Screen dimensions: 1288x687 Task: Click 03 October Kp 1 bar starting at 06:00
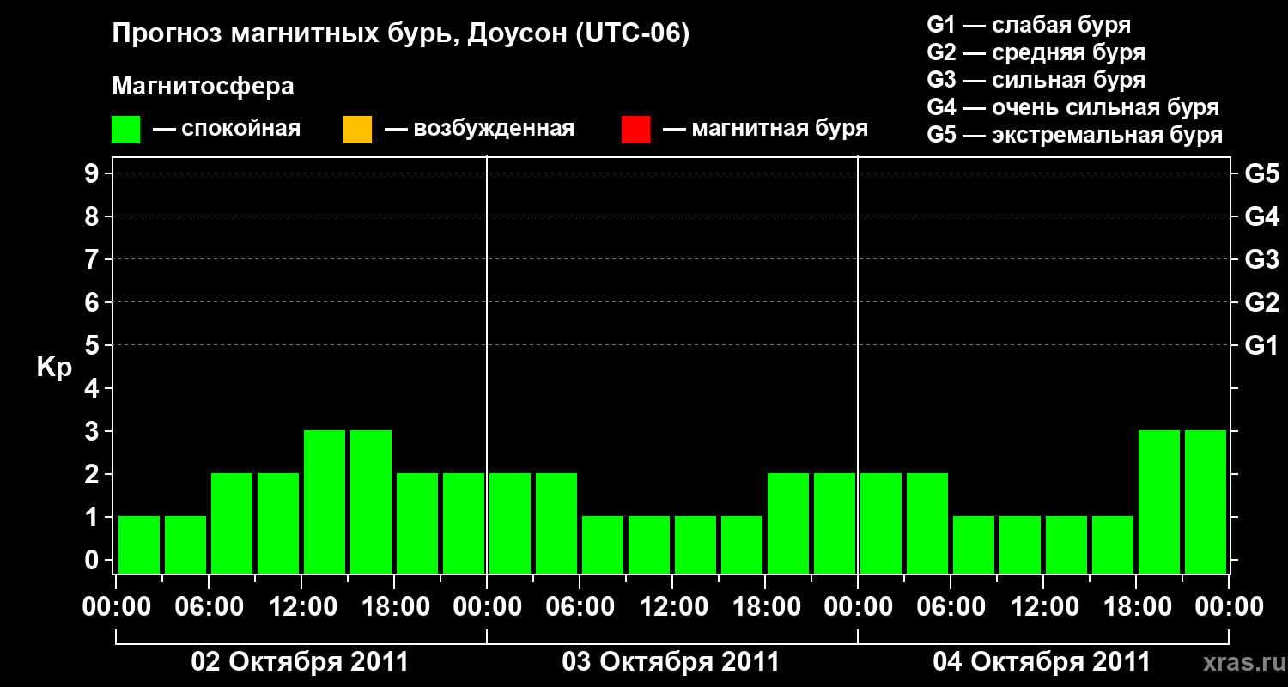pyautogui.click(x=603, y=544)
